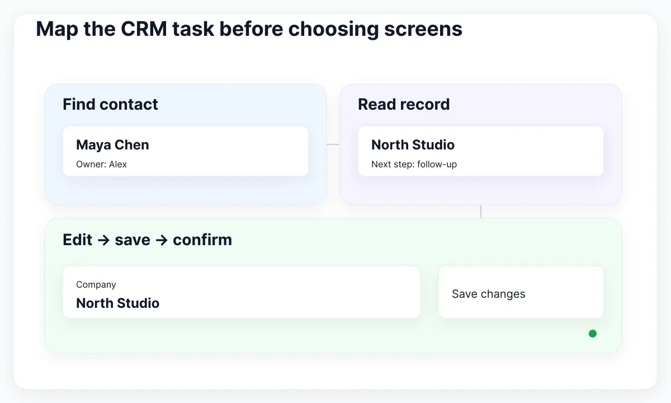The height and width of the screenshot is (403, 671).
Task: Click the Next step: follow-up text
Action: pos(414,164)
